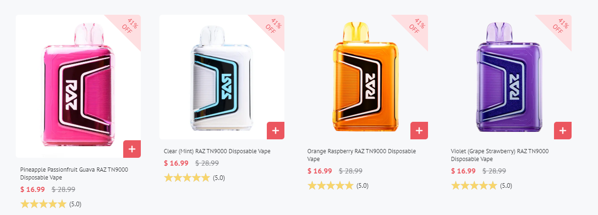Click plus icon on Clear (Mint) vape

click(x=276, y=131)
